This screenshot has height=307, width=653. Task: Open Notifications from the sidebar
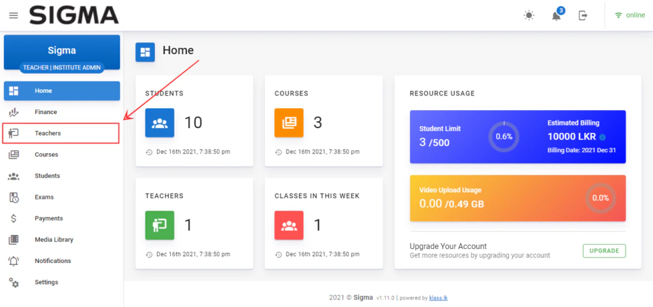coord(62,261)
